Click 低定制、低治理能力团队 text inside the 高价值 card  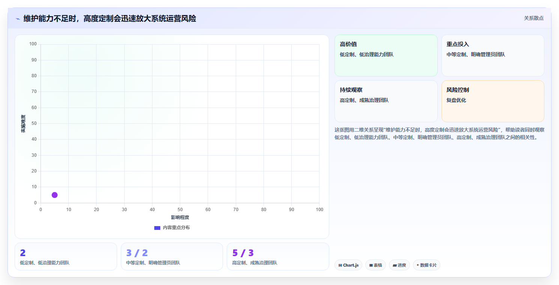(367, 54)
